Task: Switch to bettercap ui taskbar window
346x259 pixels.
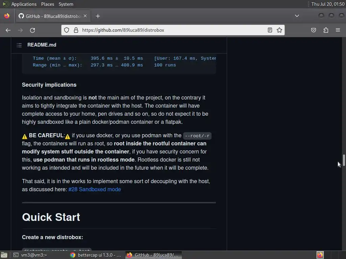Action: [x=96, y=255]
